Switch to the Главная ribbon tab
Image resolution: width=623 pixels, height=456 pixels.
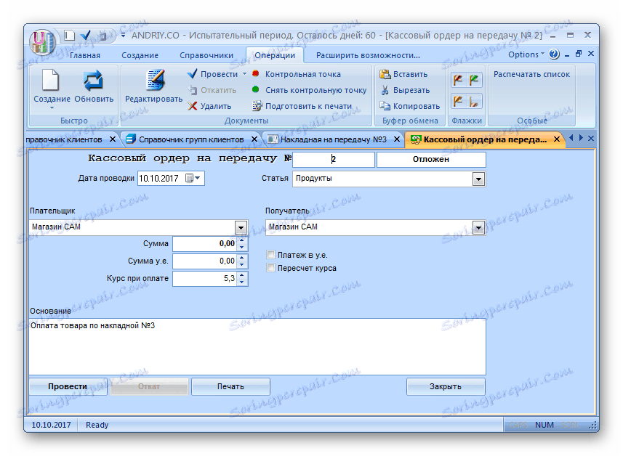(85, 55)
